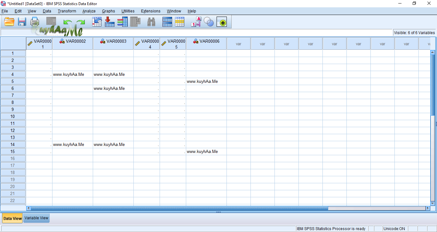Viewport: 437px width, 232px height.
Task: Open the Utilities menu
Action: click(128, 11)
